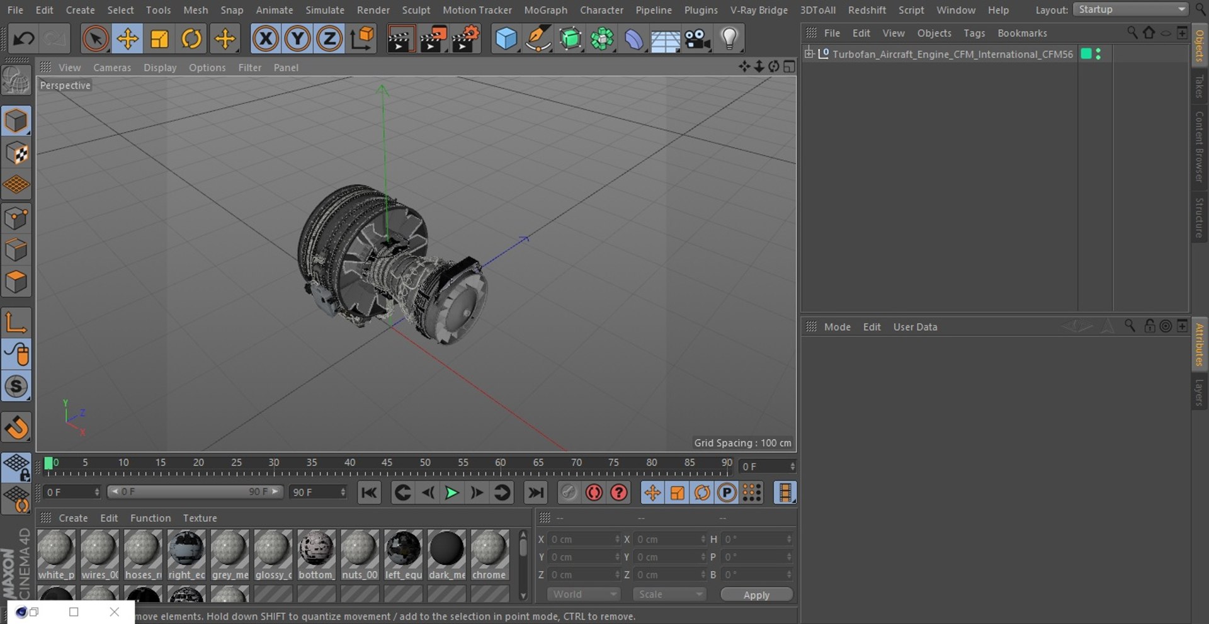Open the Simulate menu
The height and width of the screenshot is (624, 1209).
coord(325,10)
